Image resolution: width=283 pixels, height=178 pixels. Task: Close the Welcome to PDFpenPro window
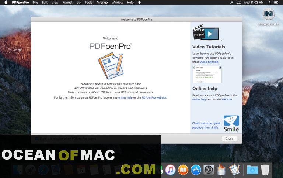click(230, 138)
